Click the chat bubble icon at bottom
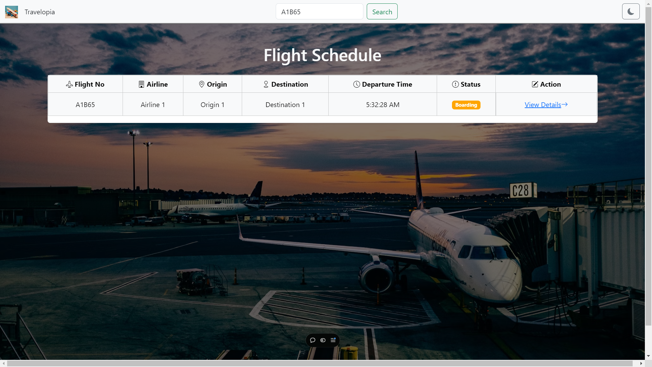Image resolution: width=652 pixels, height=367 pixels. 312,340
